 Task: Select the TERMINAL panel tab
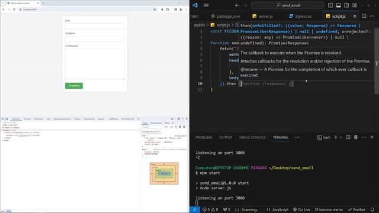coord(281,137)
